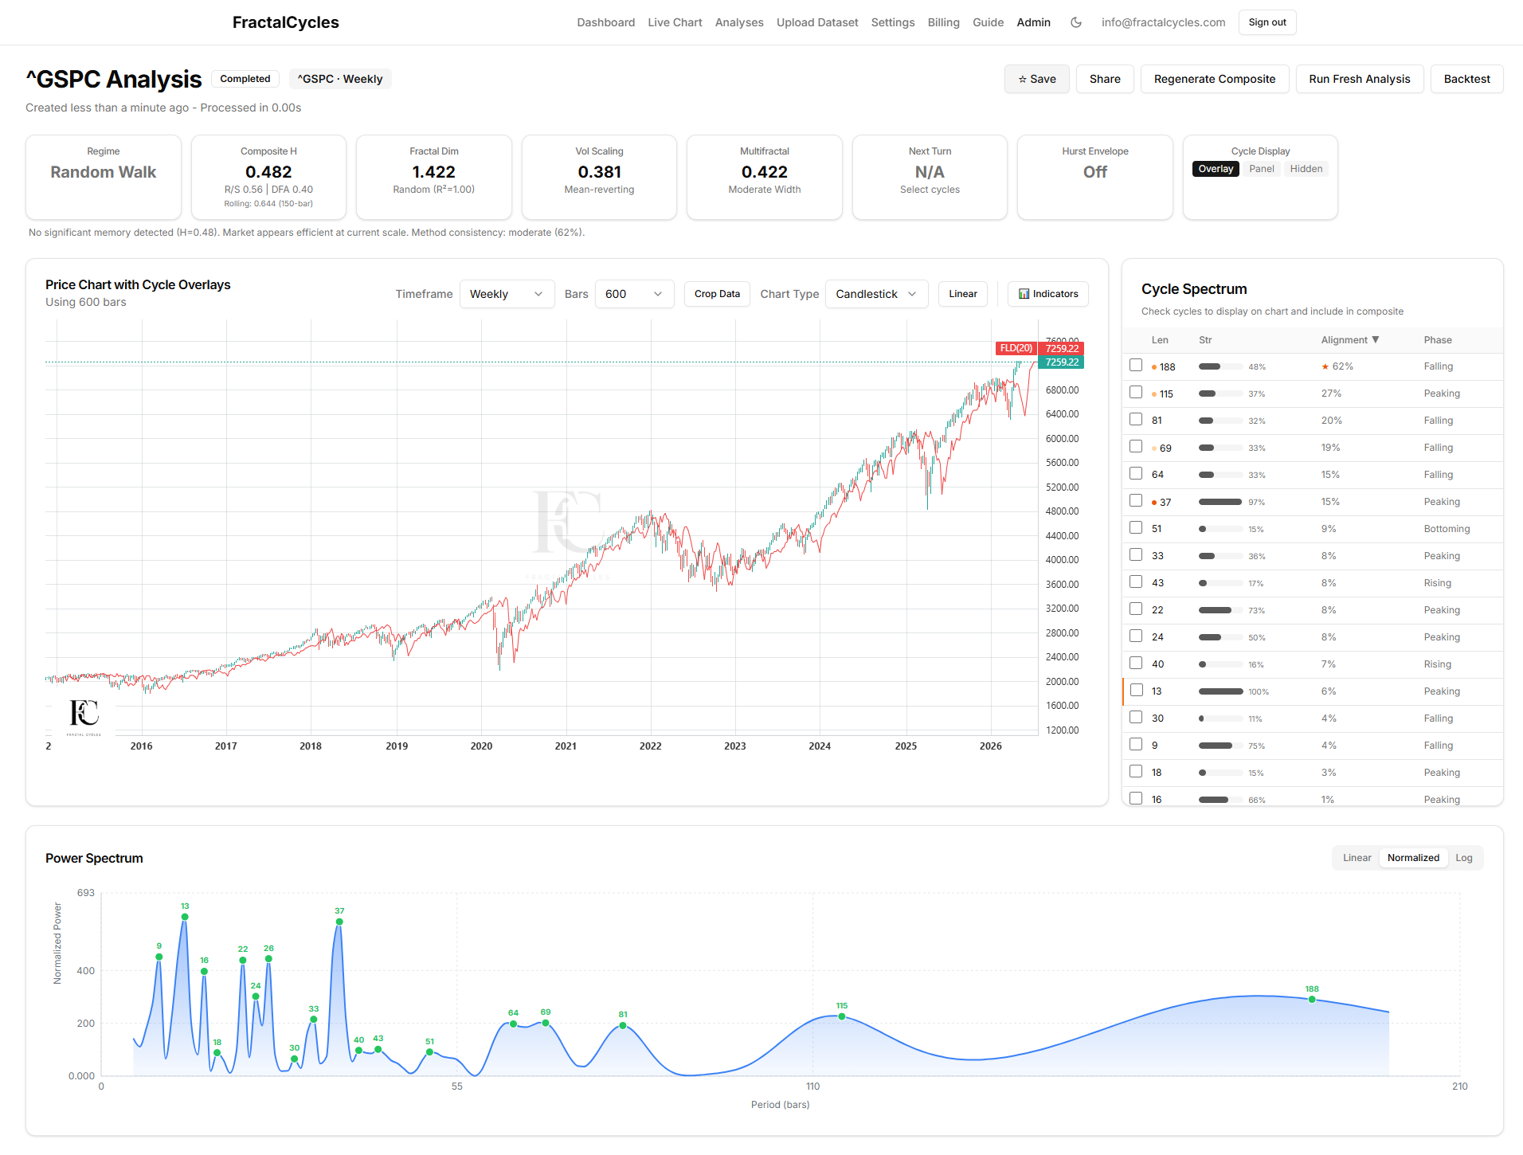Check the 188 cycle checkbox
The height and width of the screenshot is (1155, 1523).
pos(1136,366)
